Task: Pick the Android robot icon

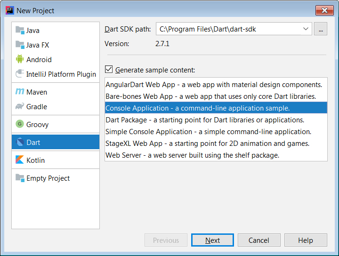Action: (20, 59)
